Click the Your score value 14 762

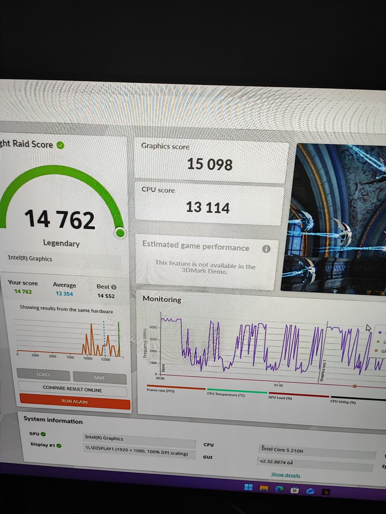tap(23, 292)
